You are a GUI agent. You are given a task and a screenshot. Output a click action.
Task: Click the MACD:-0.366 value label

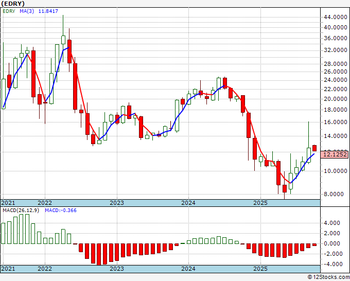point(61,210)
